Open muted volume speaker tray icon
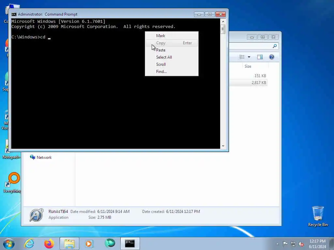Viewport: 334px width, 250px height. pos(301,244)
